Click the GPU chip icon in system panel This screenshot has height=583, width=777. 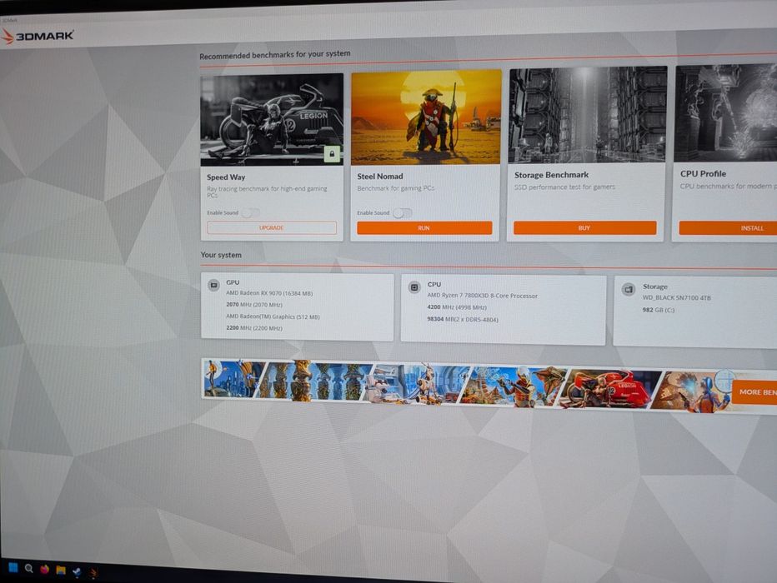click(x=213, y=285)
